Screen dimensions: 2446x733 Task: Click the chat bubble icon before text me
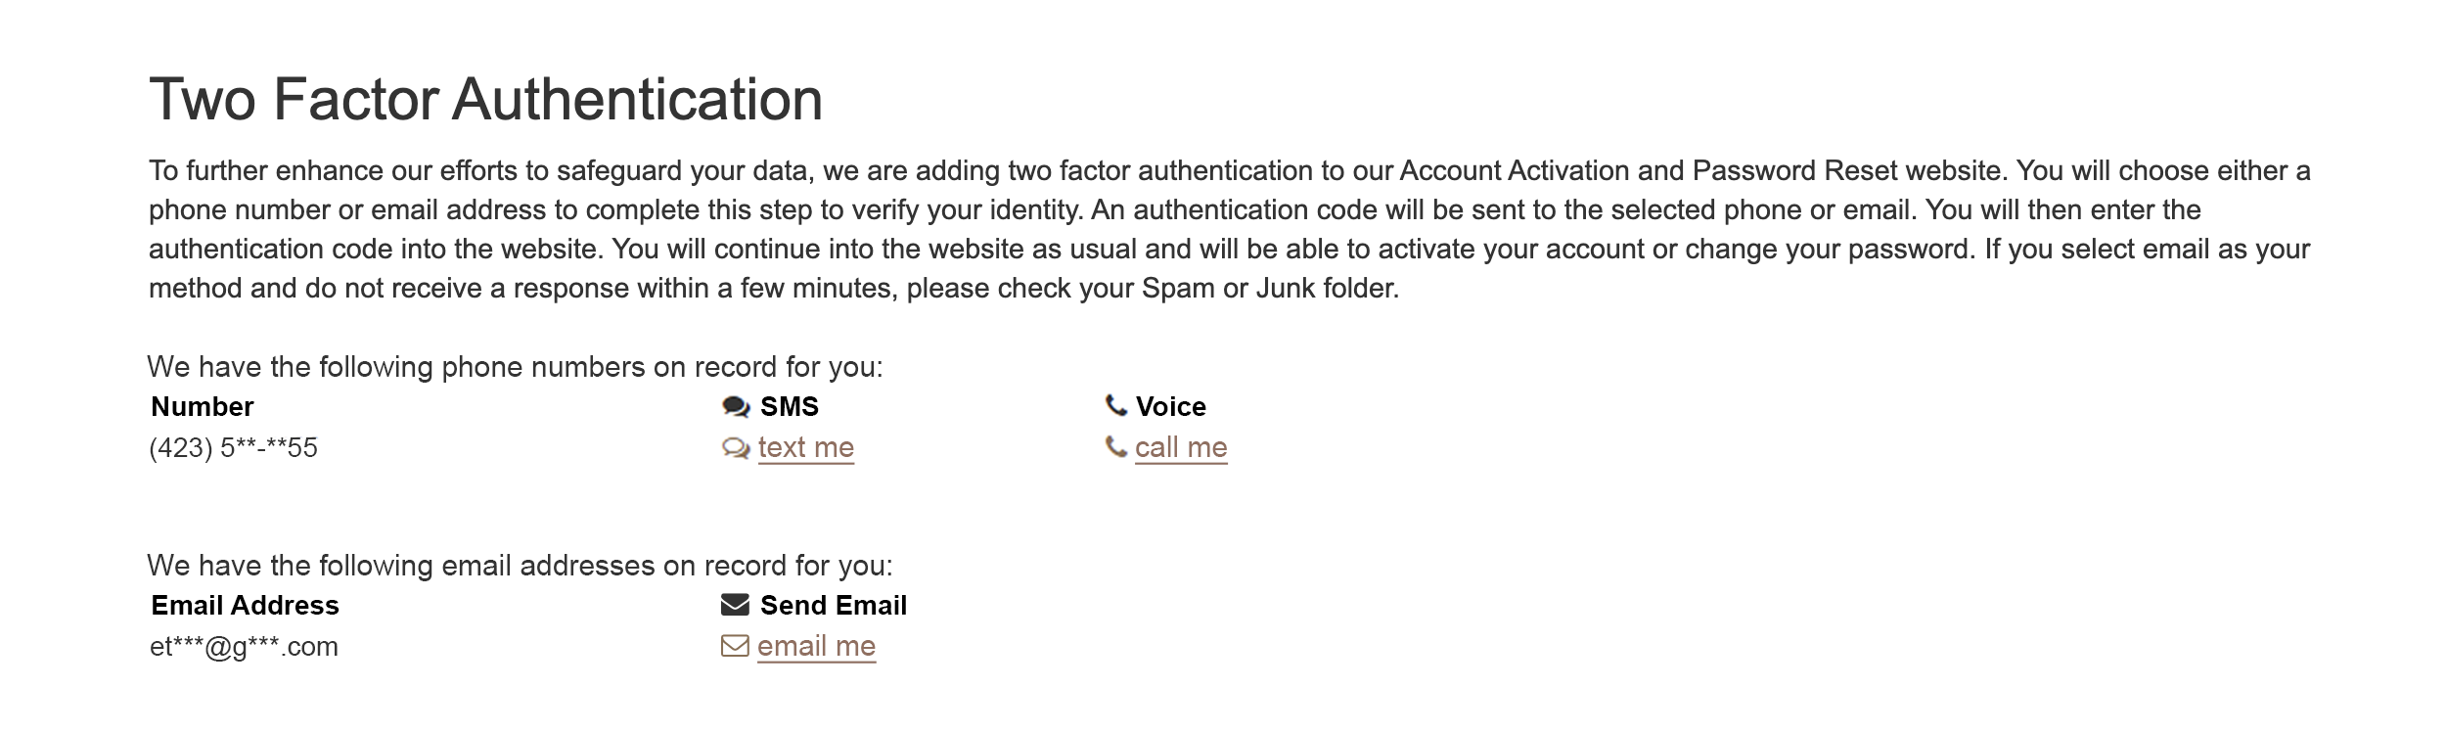[736, 448]
